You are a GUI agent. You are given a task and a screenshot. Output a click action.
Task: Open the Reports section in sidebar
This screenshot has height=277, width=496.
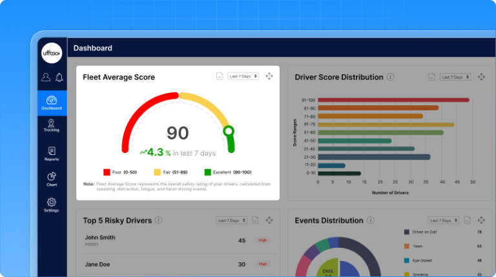tap(52, 154)
